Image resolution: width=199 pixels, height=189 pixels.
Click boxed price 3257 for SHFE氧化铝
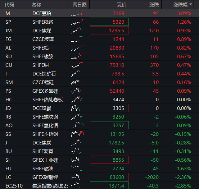109,125
